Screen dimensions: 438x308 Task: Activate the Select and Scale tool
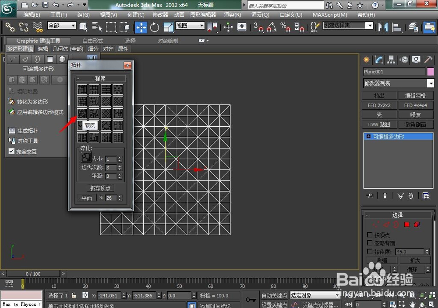[169, 28]
